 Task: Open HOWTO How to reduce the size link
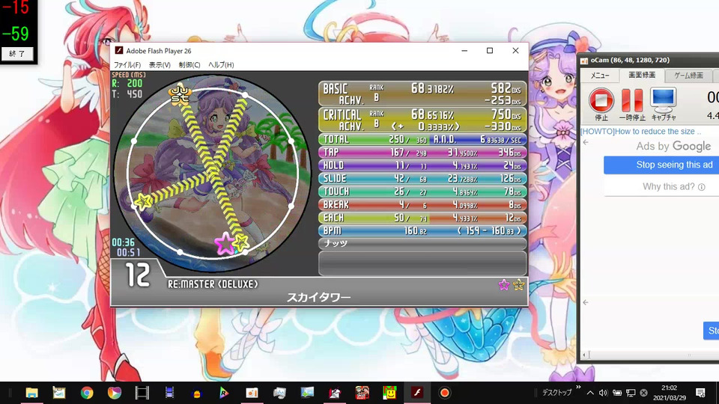(641, 132)
